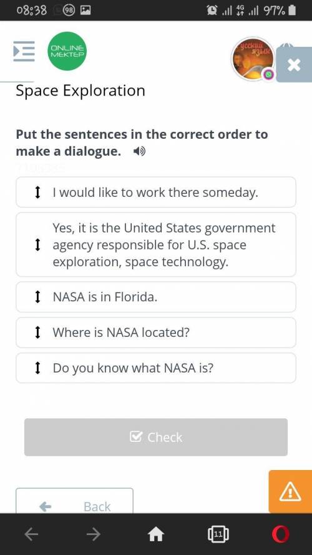
Task: Close the panel with the X button
Action: (x=294, y=65)
